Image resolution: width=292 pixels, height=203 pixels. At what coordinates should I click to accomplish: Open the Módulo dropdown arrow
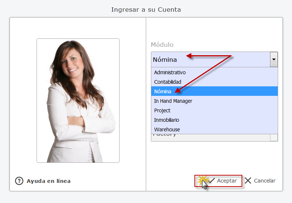274,60
